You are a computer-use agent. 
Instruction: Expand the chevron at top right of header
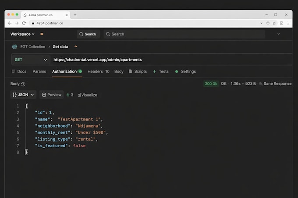pos(278,34)
